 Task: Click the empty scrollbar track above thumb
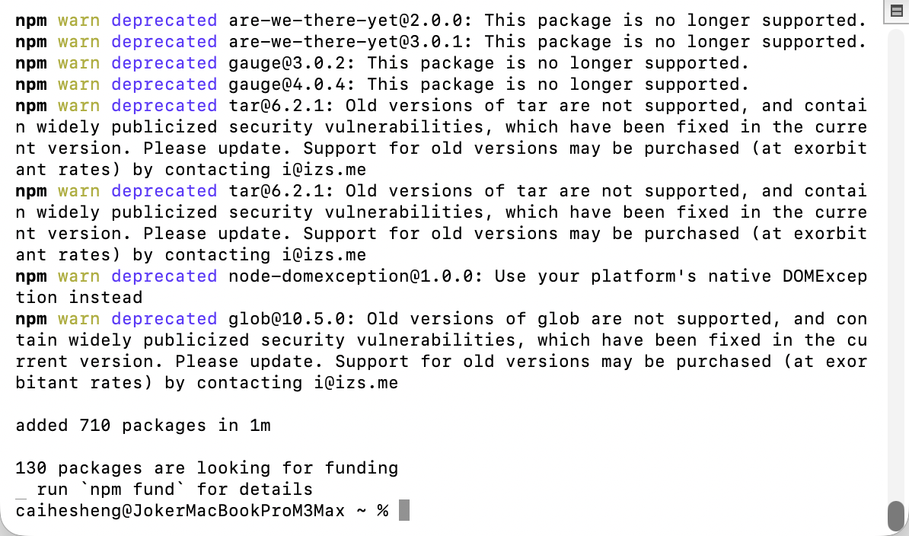(896, 259)
